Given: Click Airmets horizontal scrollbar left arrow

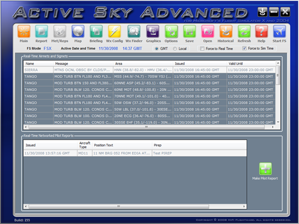Looking at the screenshot, I should point(25,127).
